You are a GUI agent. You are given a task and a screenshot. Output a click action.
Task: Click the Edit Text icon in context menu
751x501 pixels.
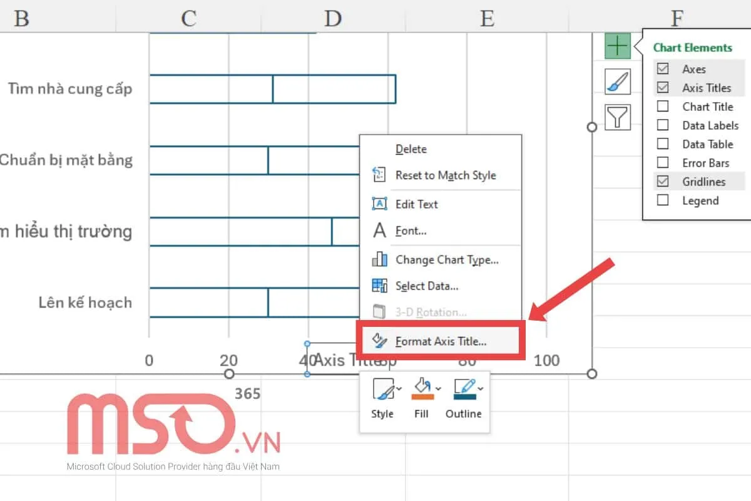pos(380,204)
